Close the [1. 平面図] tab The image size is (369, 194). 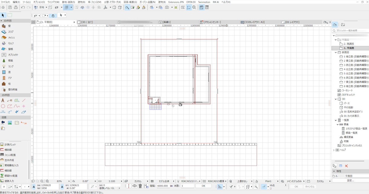[74, 22]
